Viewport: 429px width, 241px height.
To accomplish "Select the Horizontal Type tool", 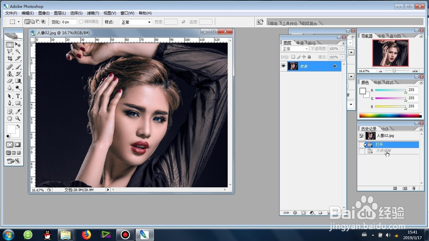I will [18, 96].
